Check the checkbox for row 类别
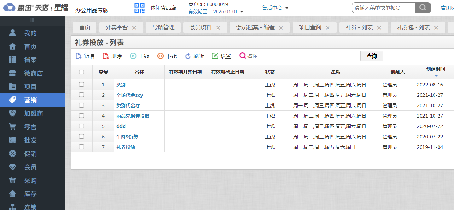Viewport: 454px width, 210px height. [81, 85]
